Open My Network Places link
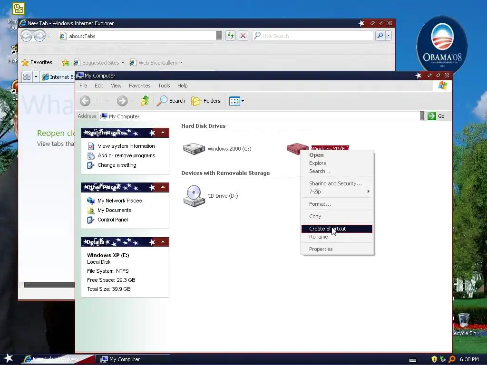Image resolution: width=487 pixels, height=365 pixels. (x=119, y=201)
